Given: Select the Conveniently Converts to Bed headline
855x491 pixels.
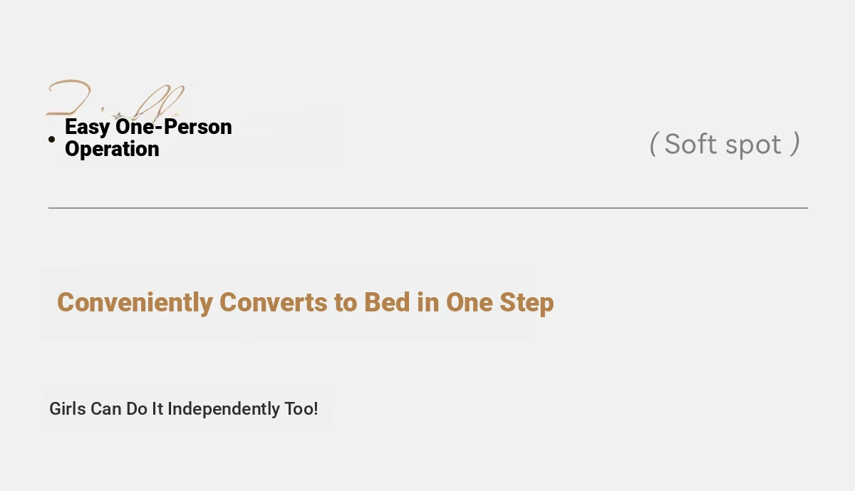Looking at the screenshot, I should pyautogui.click(x=306, y=302).
